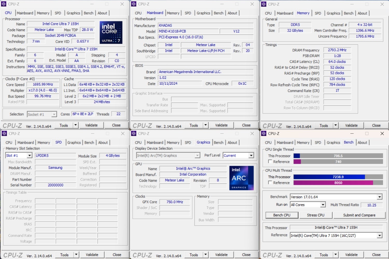Expand the Reference processor selection dropdown
Screen dimensions: 389x259
point(379,236)
